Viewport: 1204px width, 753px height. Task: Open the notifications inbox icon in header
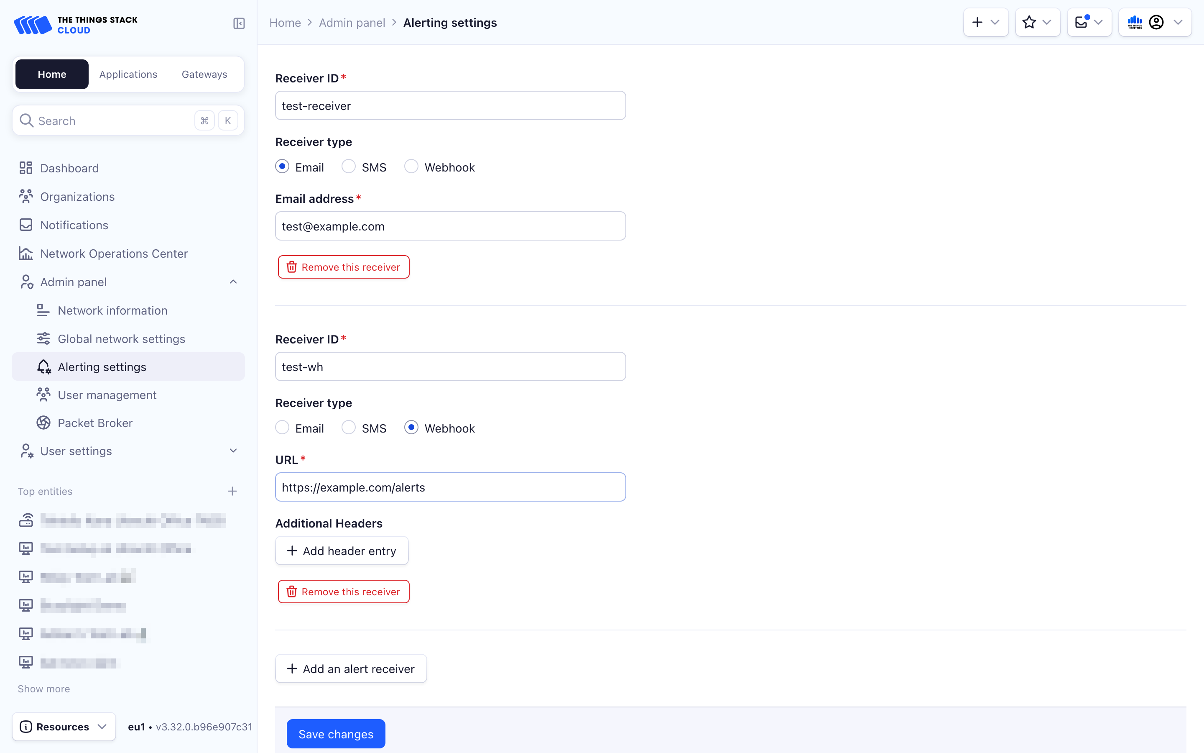[1084, 22]
